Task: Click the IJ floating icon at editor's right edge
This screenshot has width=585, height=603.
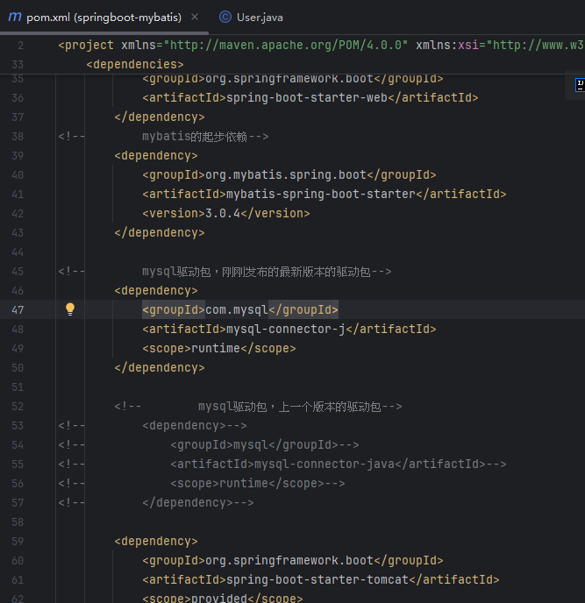Action: coord(580,85)
